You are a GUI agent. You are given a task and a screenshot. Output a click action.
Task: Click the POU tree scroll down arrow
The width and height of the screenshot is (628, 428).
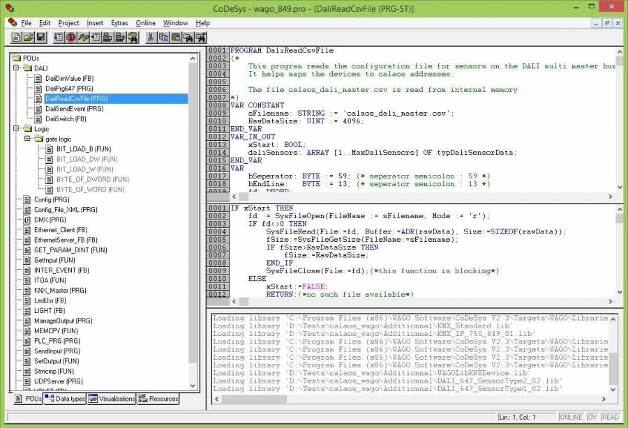coord(193,385)
